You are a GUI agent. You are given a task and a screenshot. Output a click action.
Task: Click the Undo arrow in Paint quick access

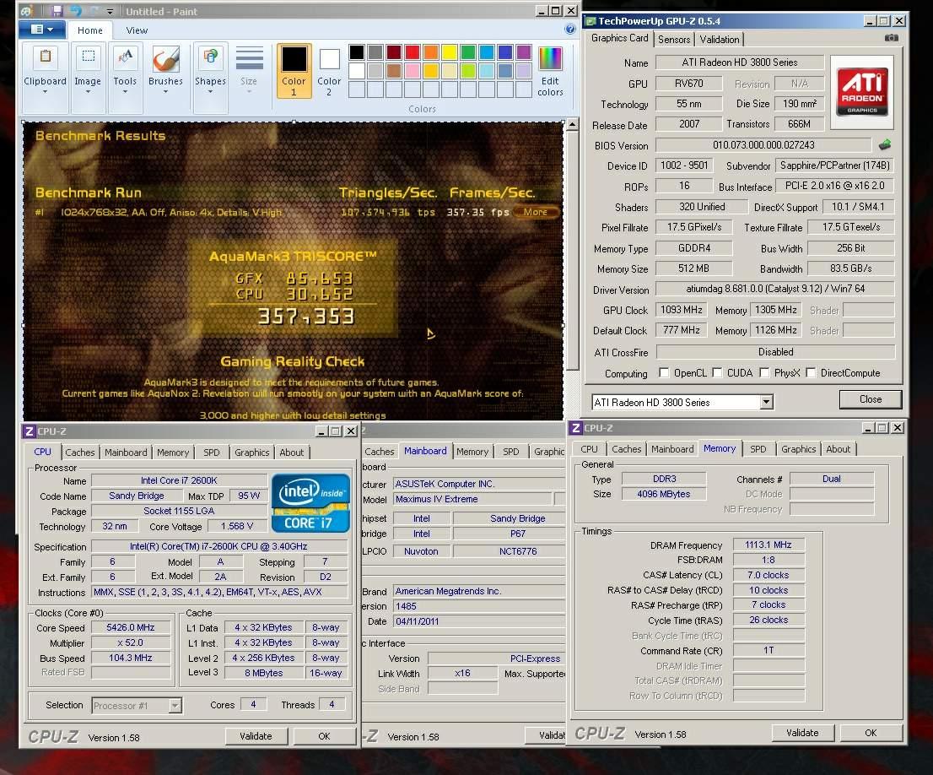click(76, 11)
